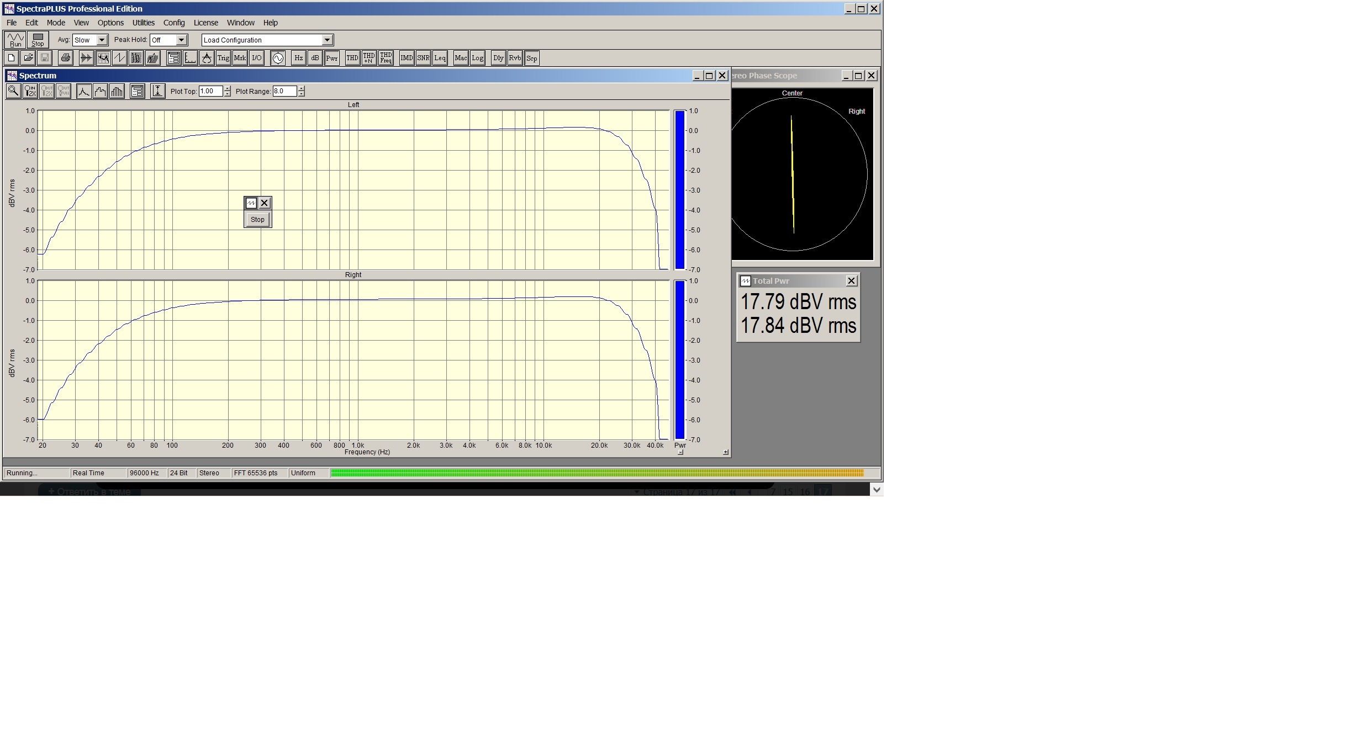Open the Help menu
The width and height of the screenshot is (1351, 732).
pyautogui.click(x=271, y=23)
